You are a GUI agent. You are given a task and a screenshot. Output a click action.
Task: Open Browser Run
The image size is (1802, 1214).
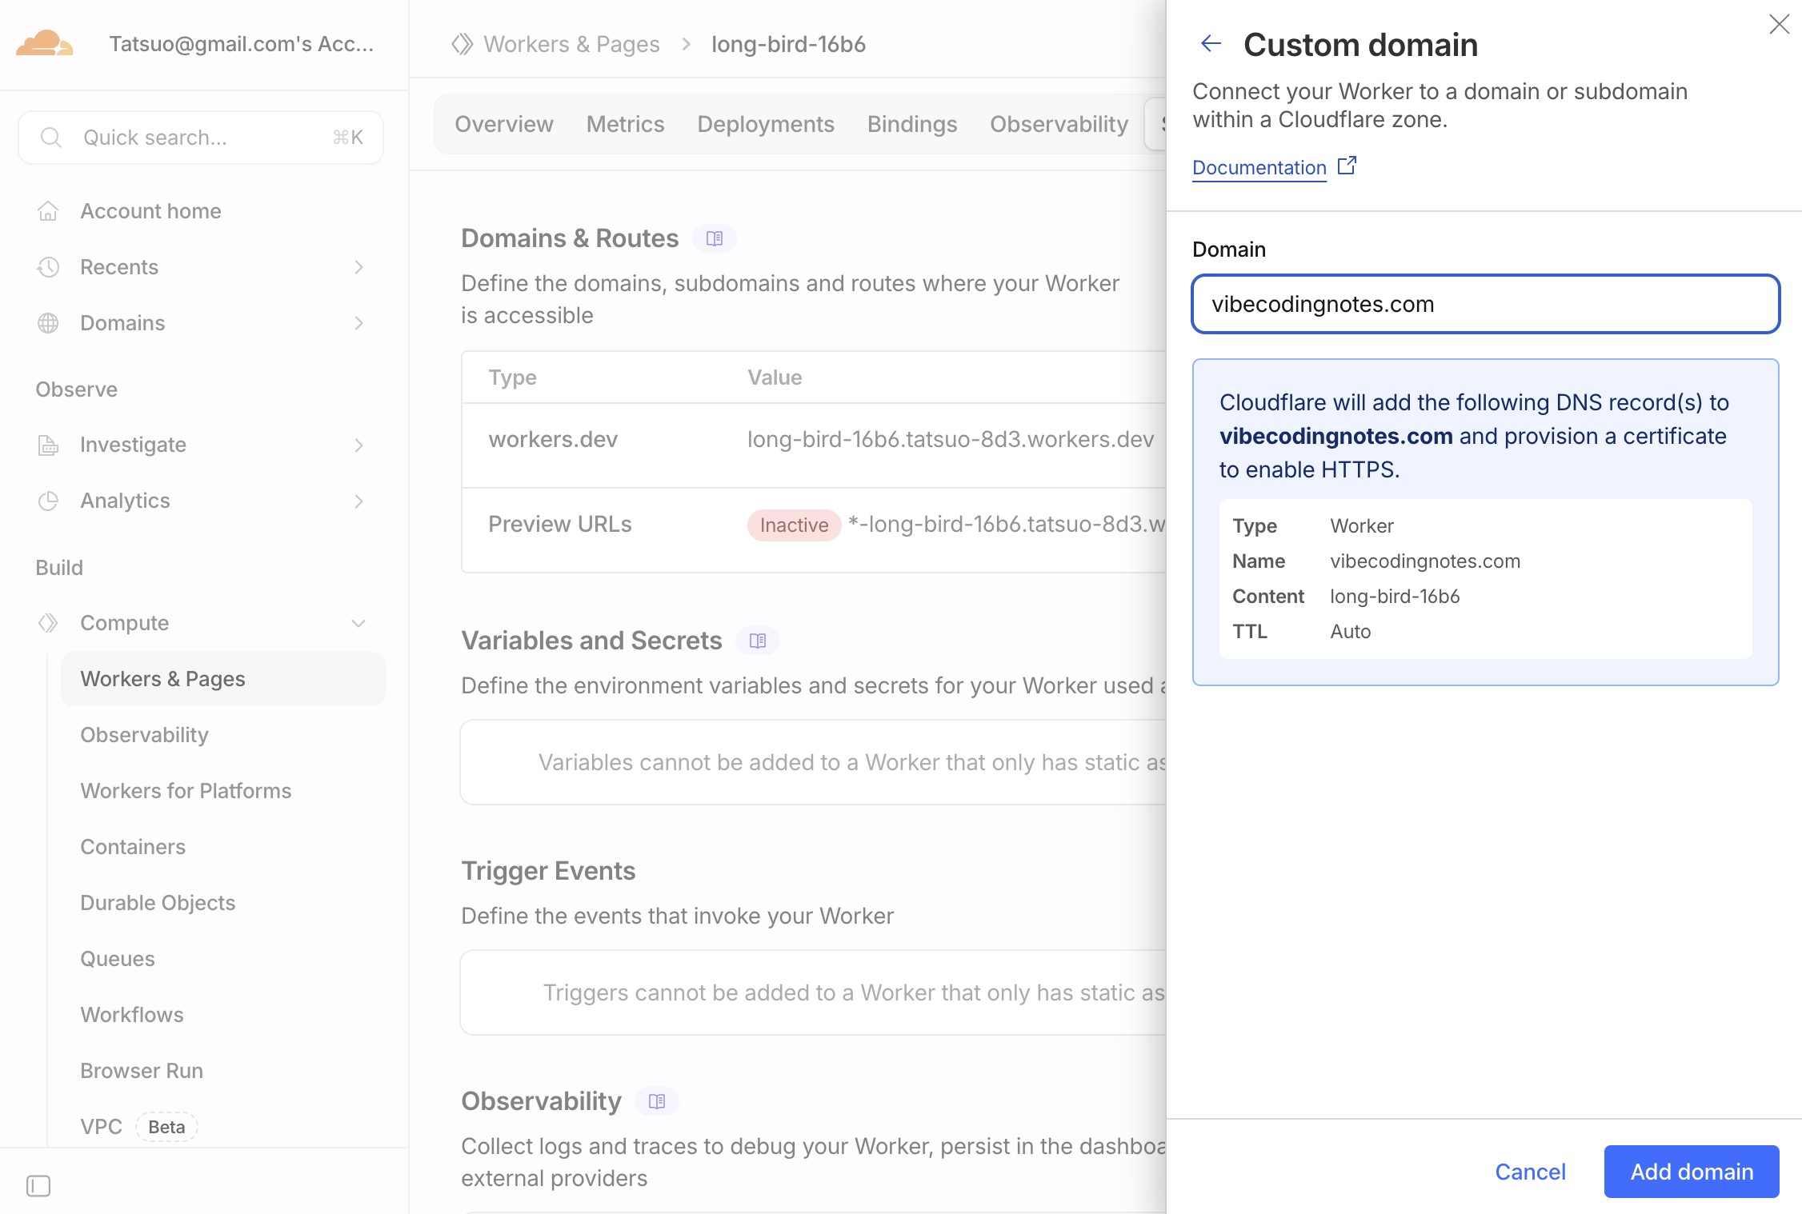142,1071
